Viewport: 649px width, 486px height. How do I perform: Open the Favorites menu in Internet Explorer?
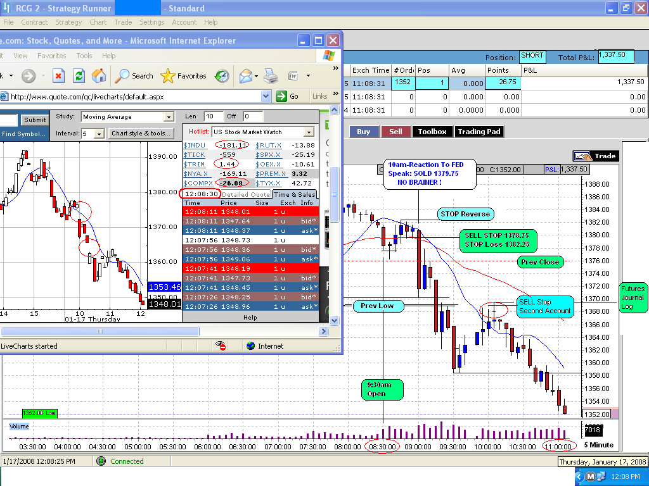pyautogui.click(x=52, y=56)
